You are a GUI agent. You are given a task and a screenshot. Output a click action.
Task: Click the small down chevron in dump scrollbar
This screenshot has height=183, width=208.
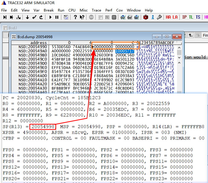point(179,58)
